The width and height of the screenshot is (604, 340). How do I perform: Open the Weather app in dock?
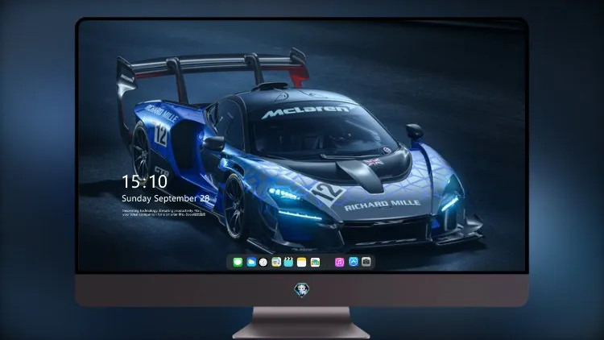251,263
